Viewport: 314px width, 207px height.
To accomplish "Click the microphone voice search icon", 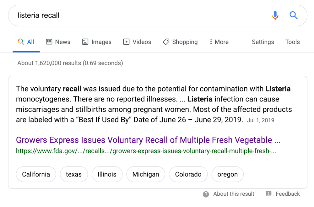I will (x=275, y=15).
